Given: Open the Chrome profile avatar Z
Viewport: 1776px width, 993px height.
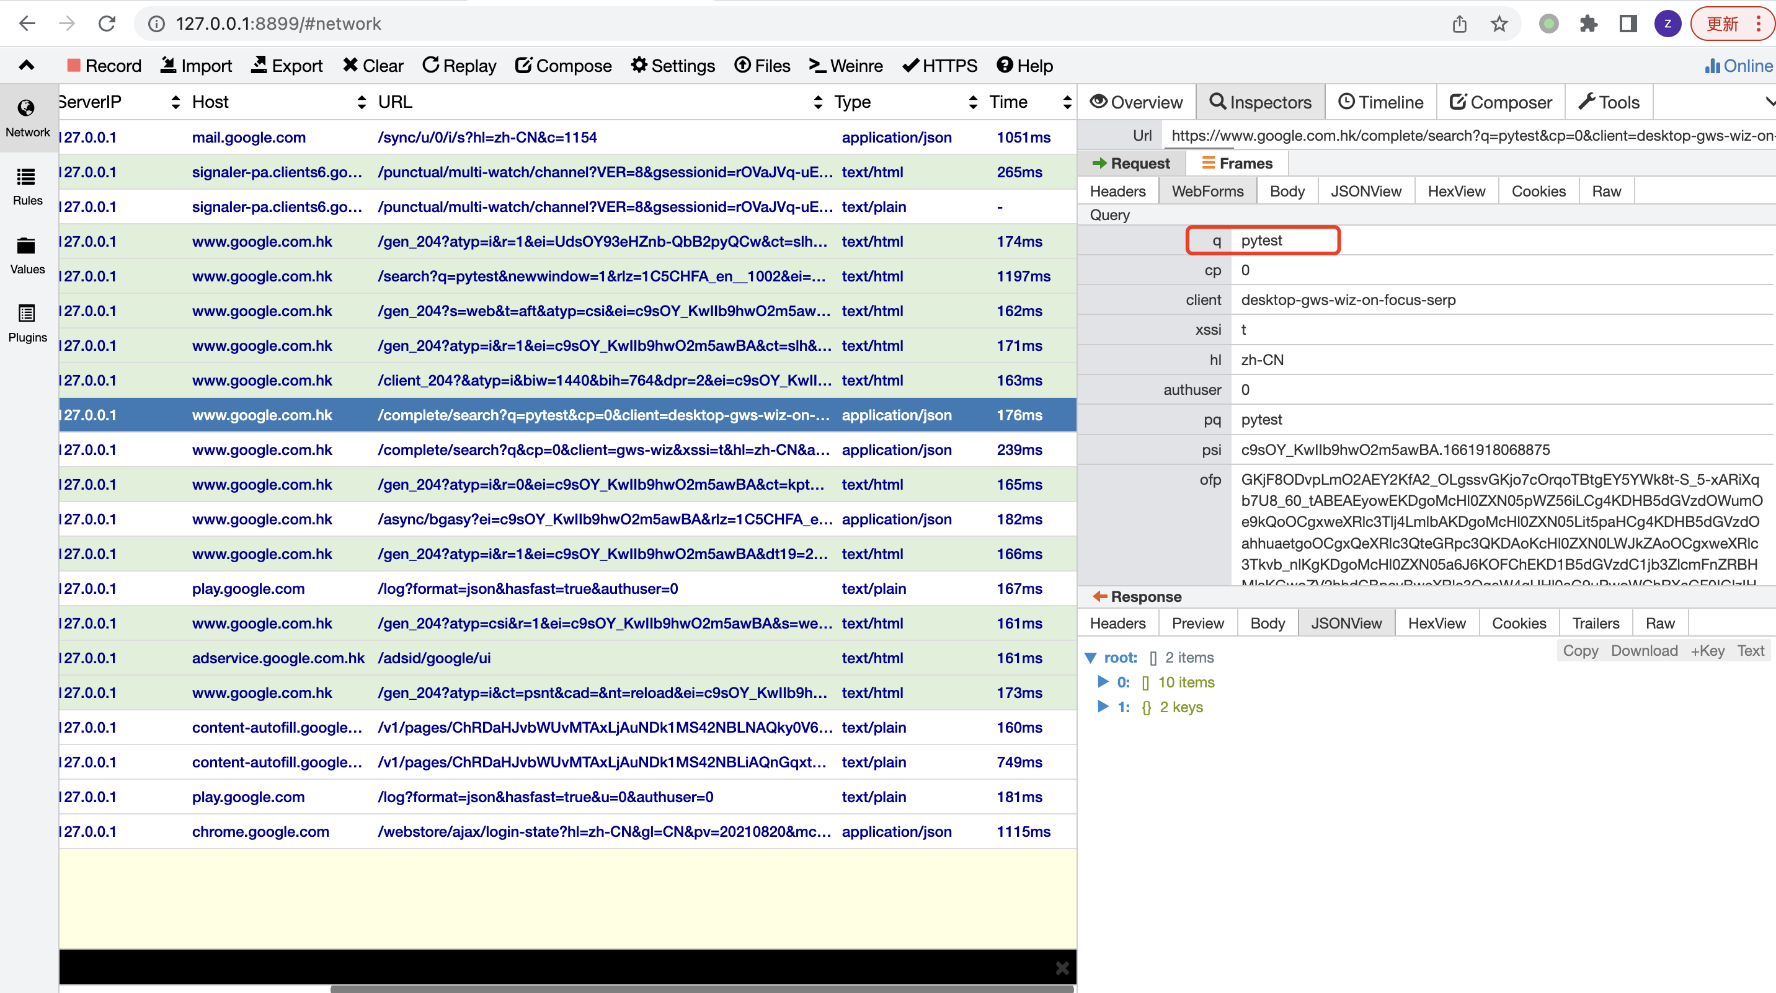Looking at the screenshot, I should pos(1667,24).
